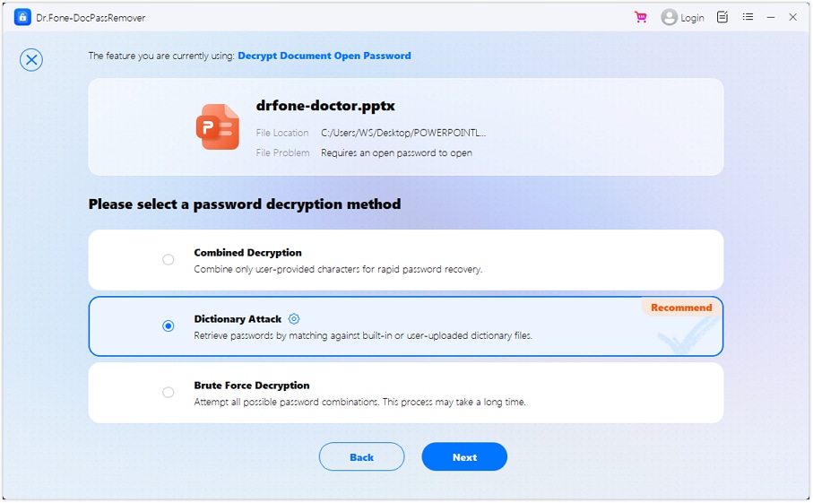Screen dimensions: 813x503
Task: Click Decrypt Document Open Password link
Action: coord(324,56)
